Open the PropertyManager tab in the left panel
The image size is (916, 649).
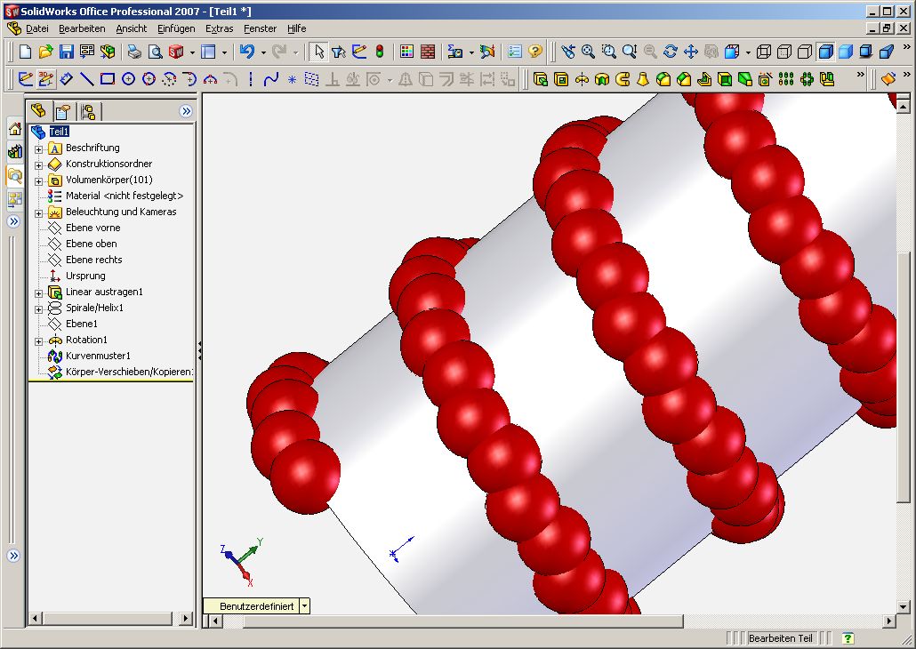[x=62, y=111]
